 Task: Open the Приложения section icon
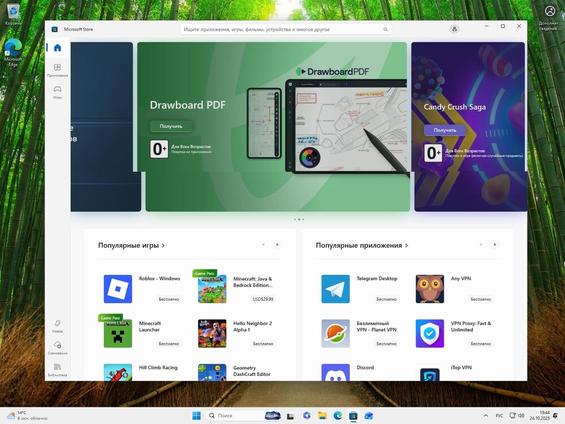tap(57, 68)
